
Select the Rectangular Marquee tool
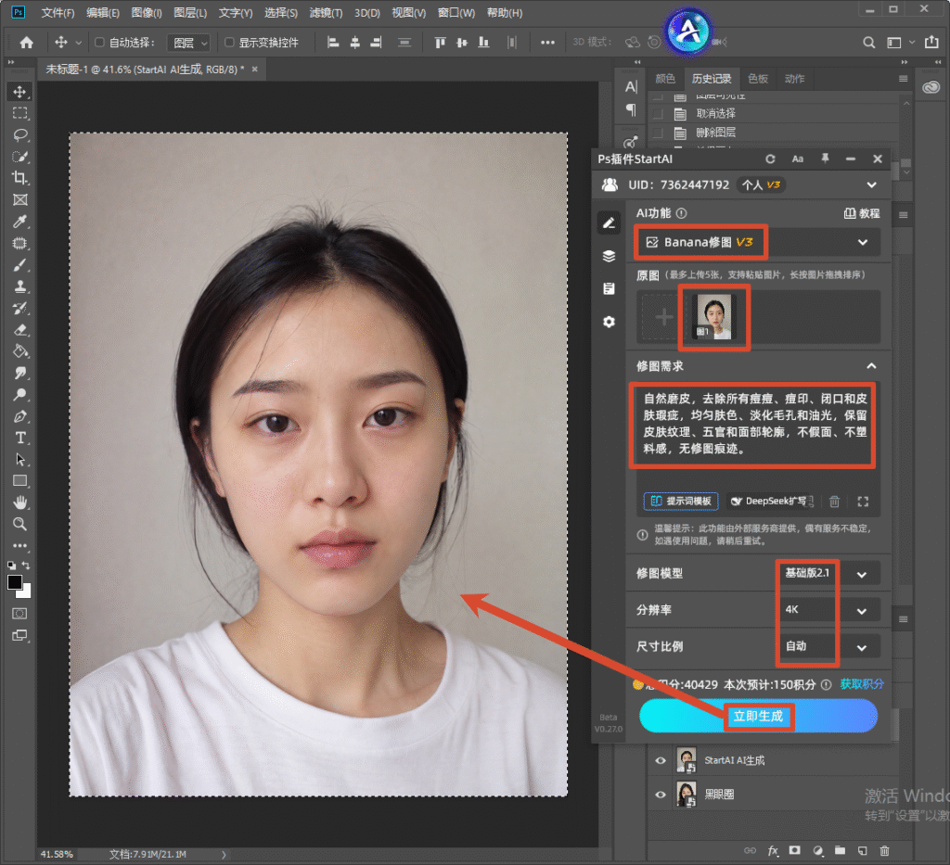click(x=19, y=113)
